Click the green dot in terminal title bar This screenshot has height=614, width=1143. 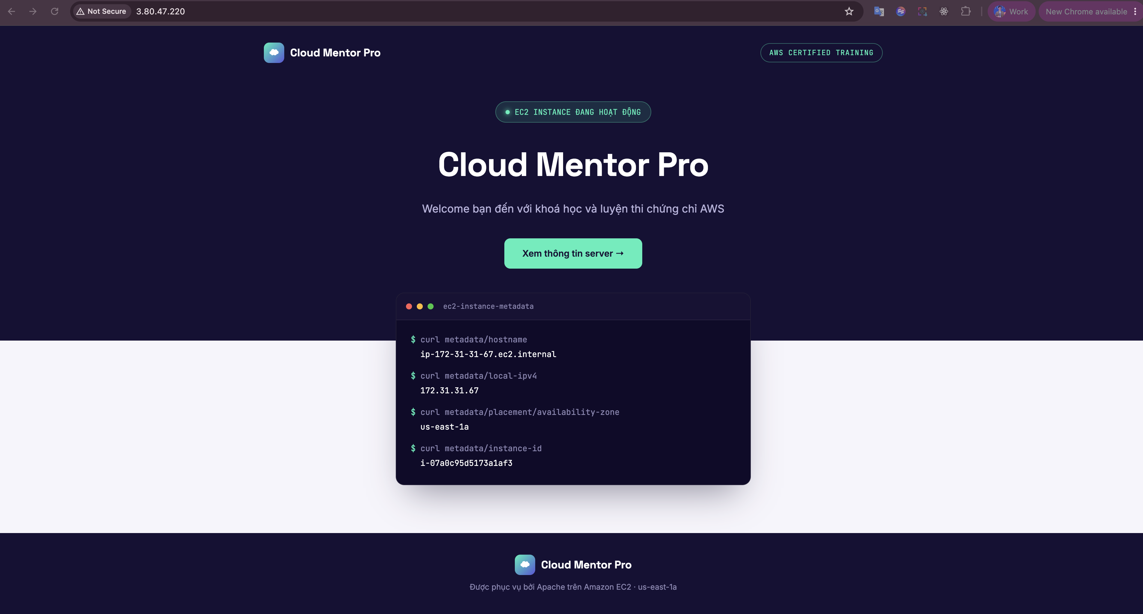point(430,307)
